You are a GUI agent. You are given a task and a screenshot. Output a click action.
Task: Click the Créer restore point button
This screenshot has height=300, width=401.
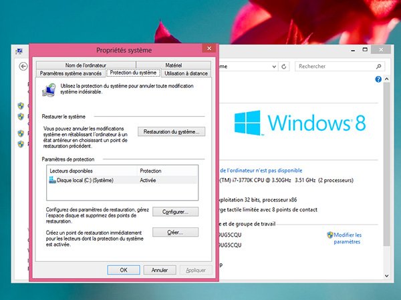[175, 232]
